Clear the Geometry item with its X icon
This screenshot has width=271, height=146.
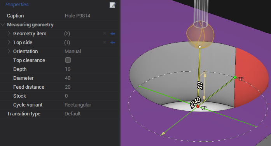(105, 33)
